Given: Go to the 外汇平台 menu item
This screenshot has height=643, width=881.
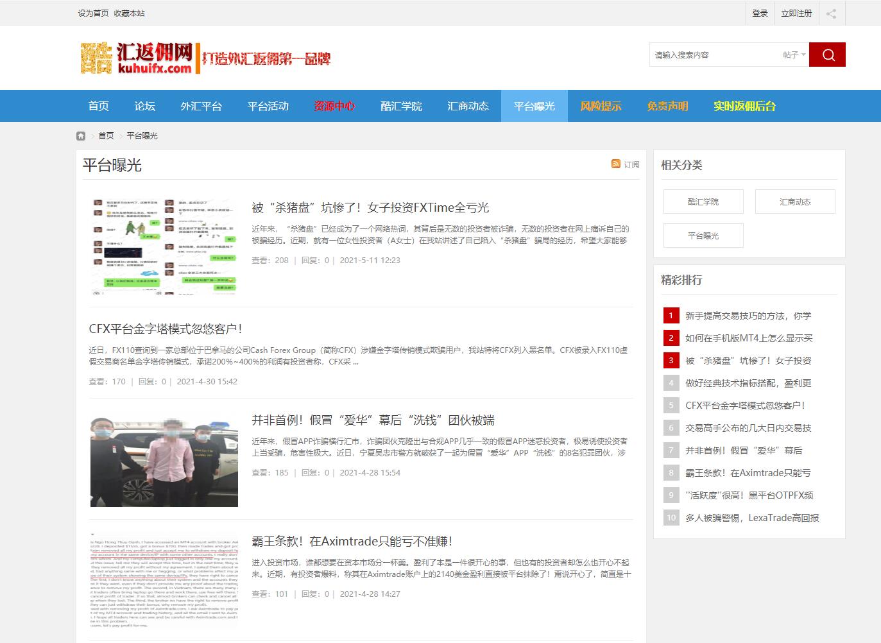Looking at the screenshot, I should (201, 106).
